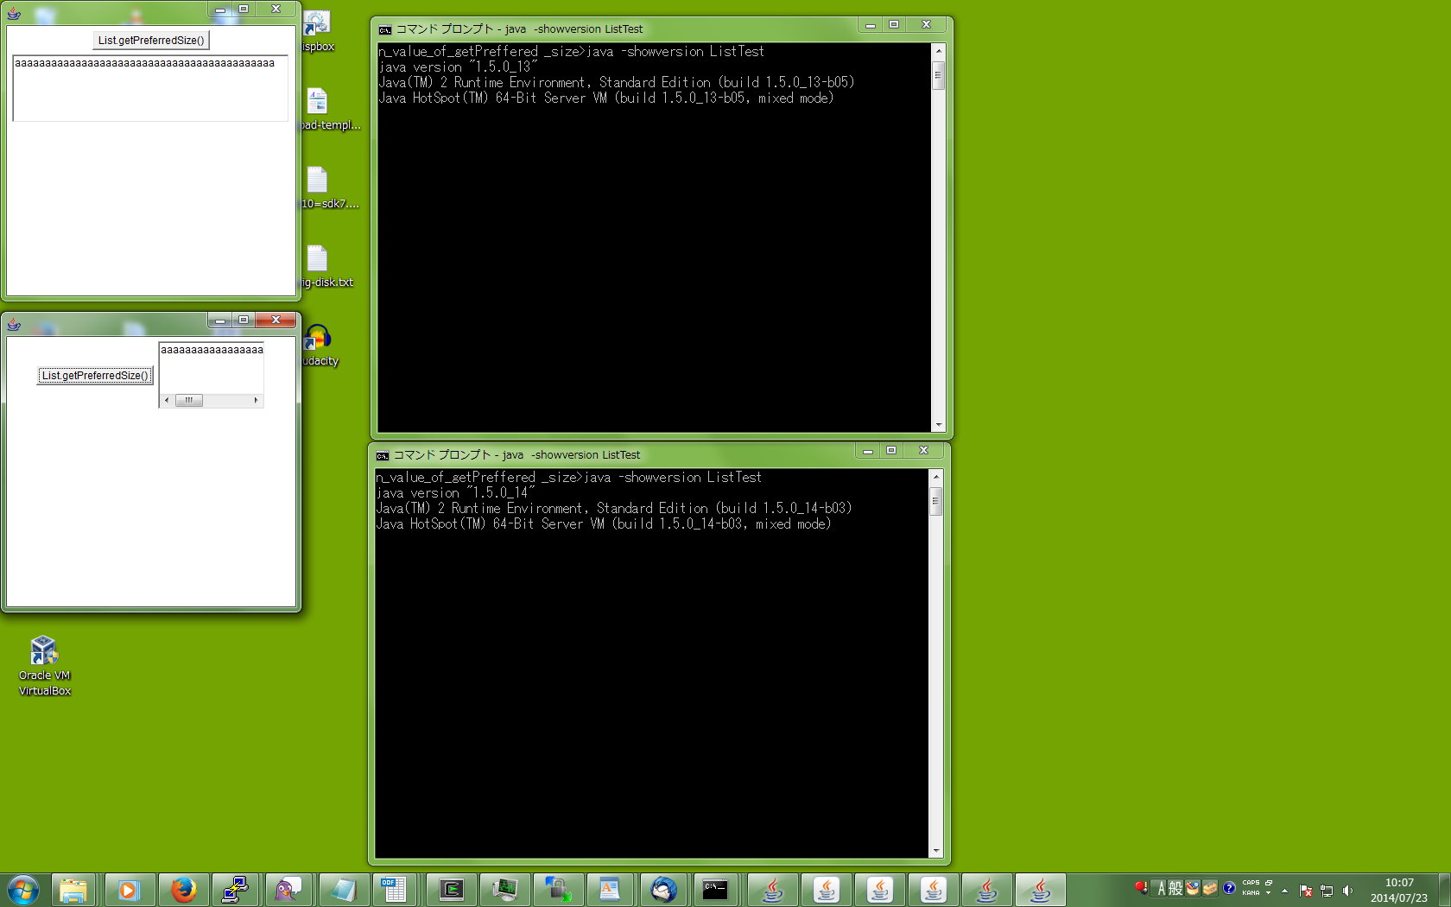Click the Pidgin messenger taskbar icon

[x=289, y=889]
